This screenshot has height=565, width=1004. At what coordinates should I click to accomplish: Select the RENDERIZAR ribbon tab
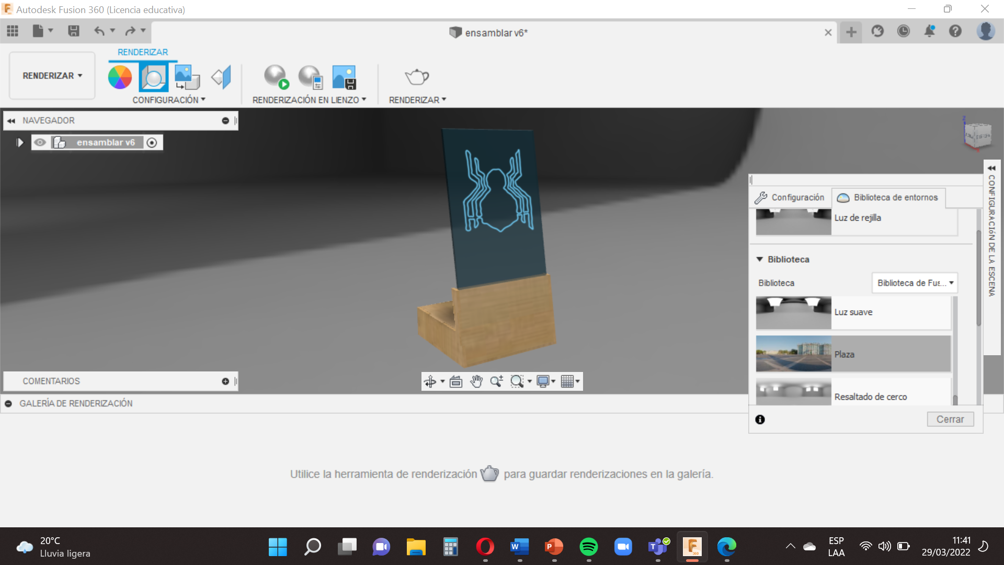tap(143, 52)
